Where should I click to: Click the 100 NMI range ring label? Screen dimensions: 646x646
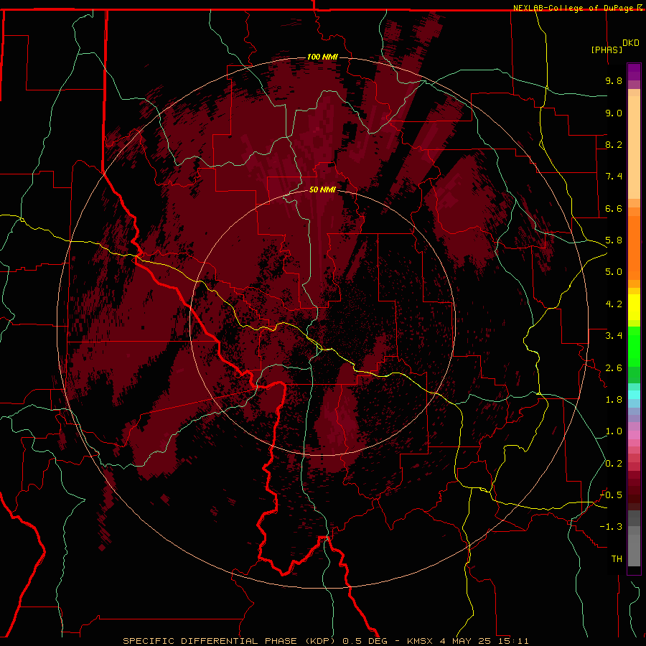[x=322, y=57]
